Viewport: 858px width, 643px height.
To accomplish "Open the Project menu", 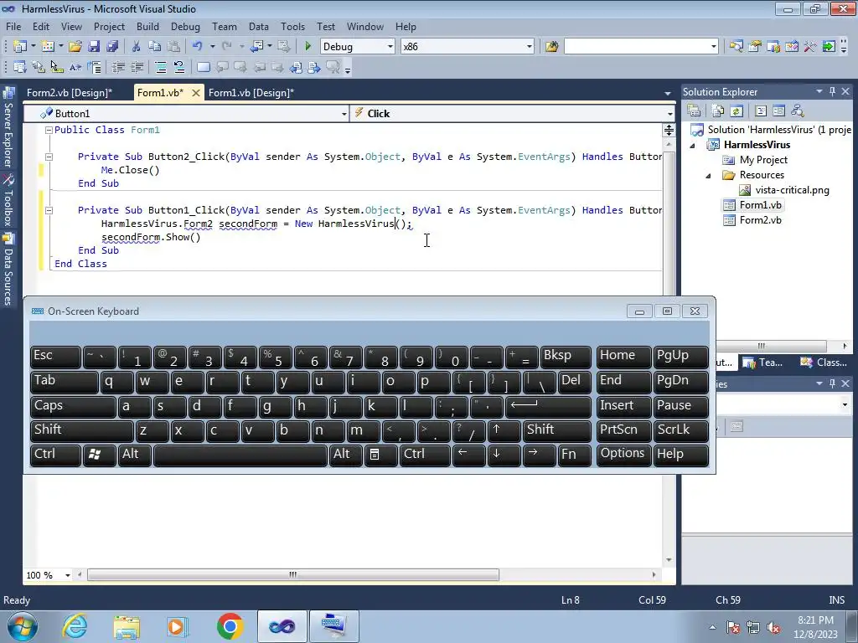I will [109, 26].
